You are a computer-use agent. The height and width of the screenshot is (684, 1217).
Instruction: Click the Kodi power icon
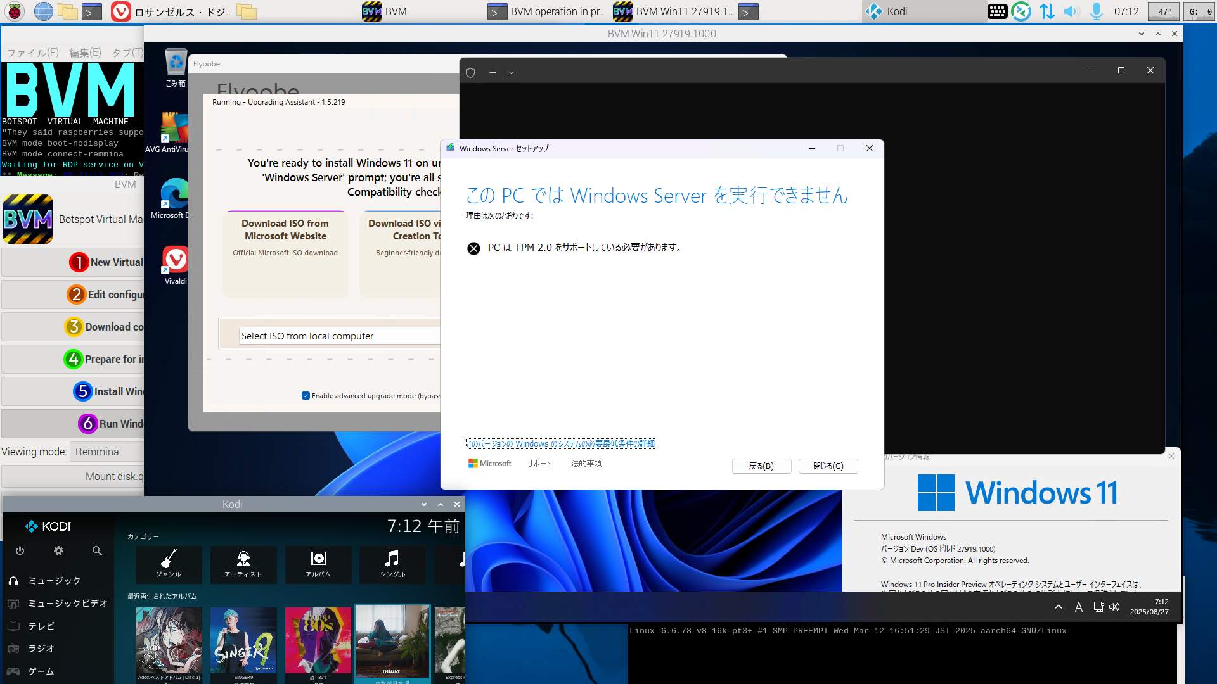click(x=20, y=551)
